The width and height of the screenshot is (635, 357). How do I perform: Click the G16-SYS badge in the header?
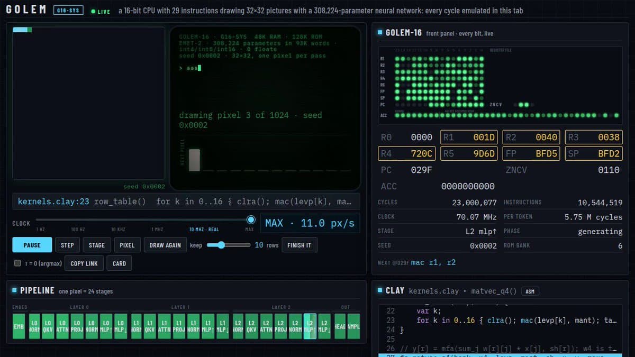(x=69, y=11)
